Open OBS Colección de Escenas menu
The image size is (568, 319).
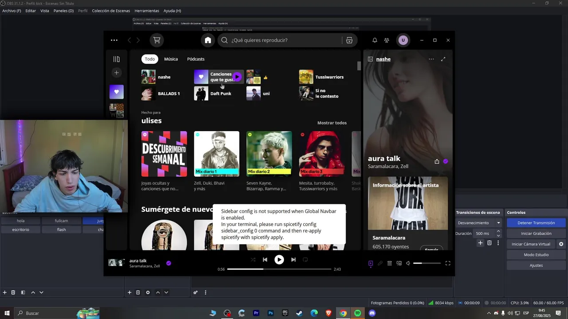coord(111,11)
